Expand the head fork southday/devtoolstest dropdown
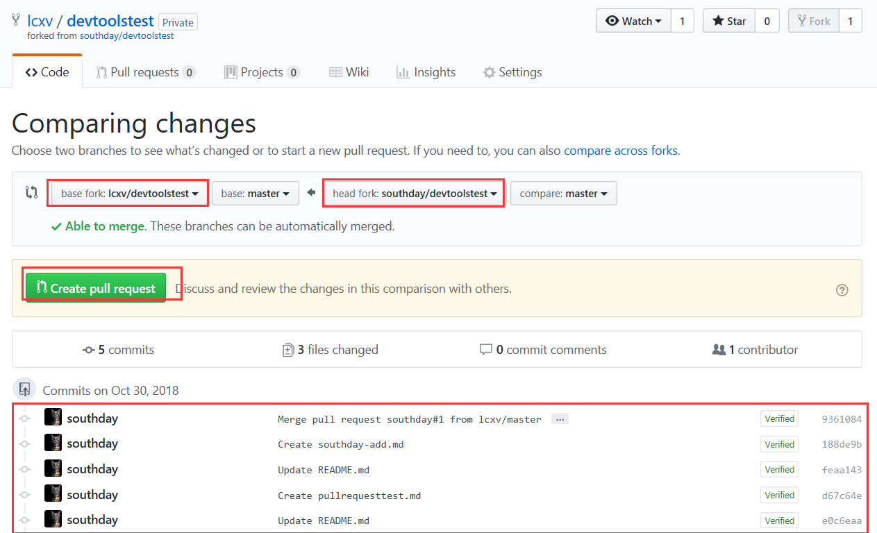The width and height of the screenshot is (877, 533). [415, 194]
